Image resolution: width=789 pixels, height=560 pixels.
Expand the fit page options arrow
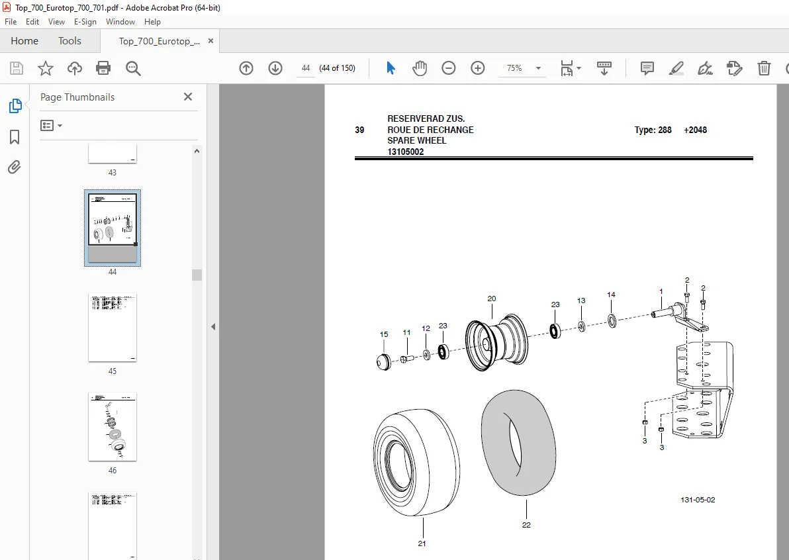tap(579, 68)
